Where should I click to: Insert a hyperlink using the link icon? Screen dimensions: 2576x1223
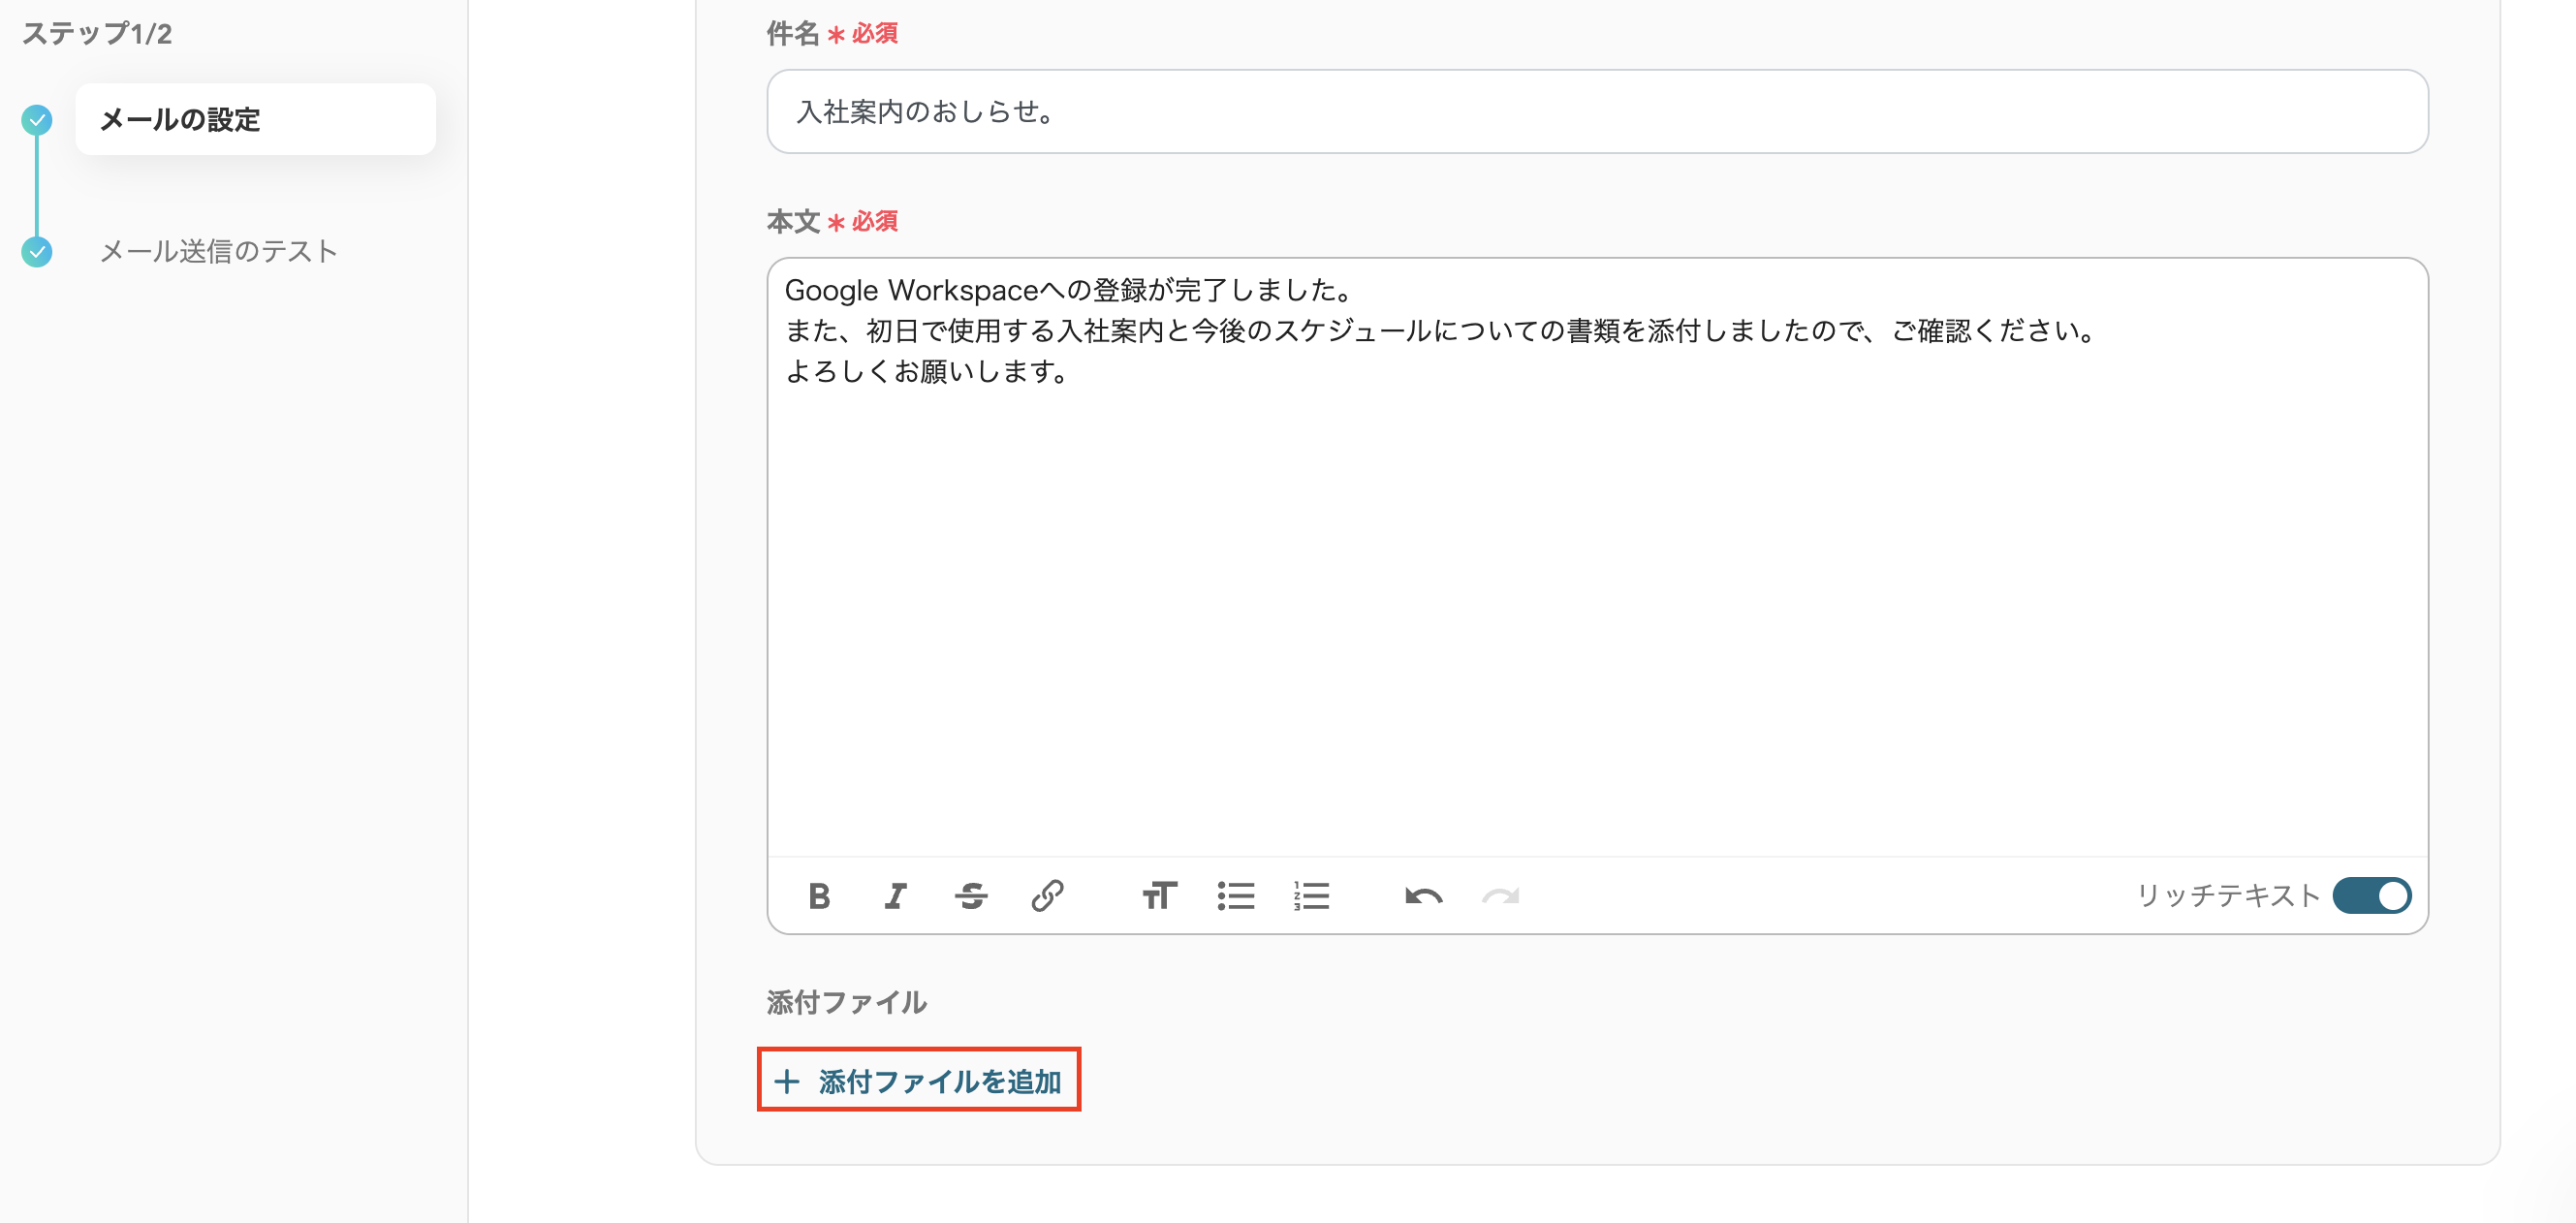point(1047,896)
